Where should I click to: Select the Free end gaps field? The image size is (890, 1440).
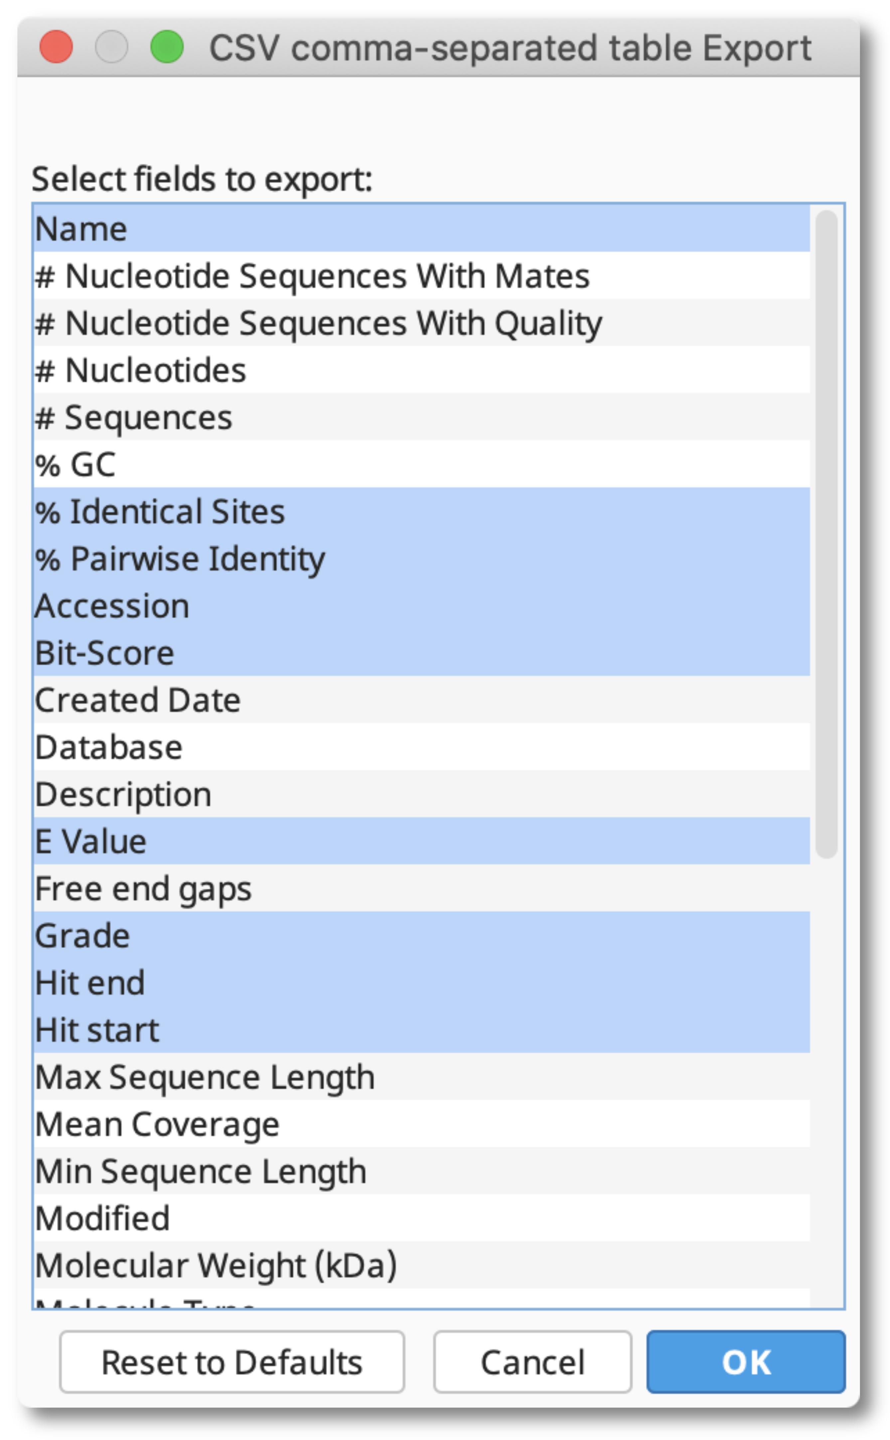[x=421, y=888]
